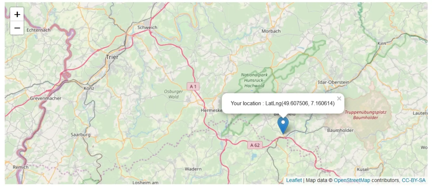Close the location popup

tap(339, 99)
